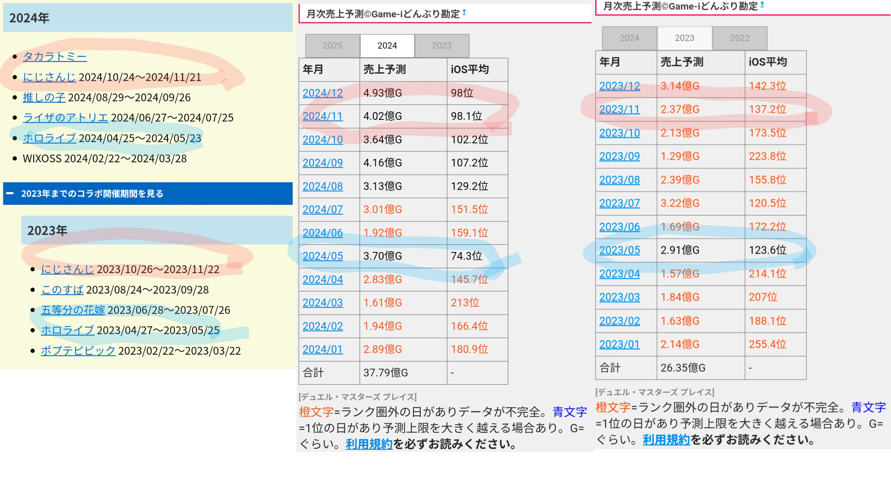Open the 2023/06 month link
Image resolution: width=891 pixels, height=501 pixels.
click(619, 227)
